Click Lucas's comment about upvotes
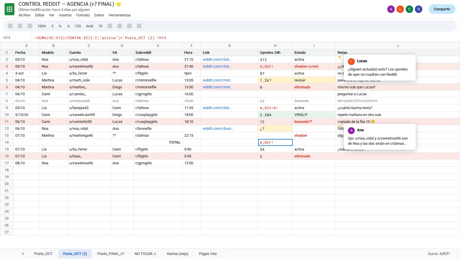 pos(379,68)
